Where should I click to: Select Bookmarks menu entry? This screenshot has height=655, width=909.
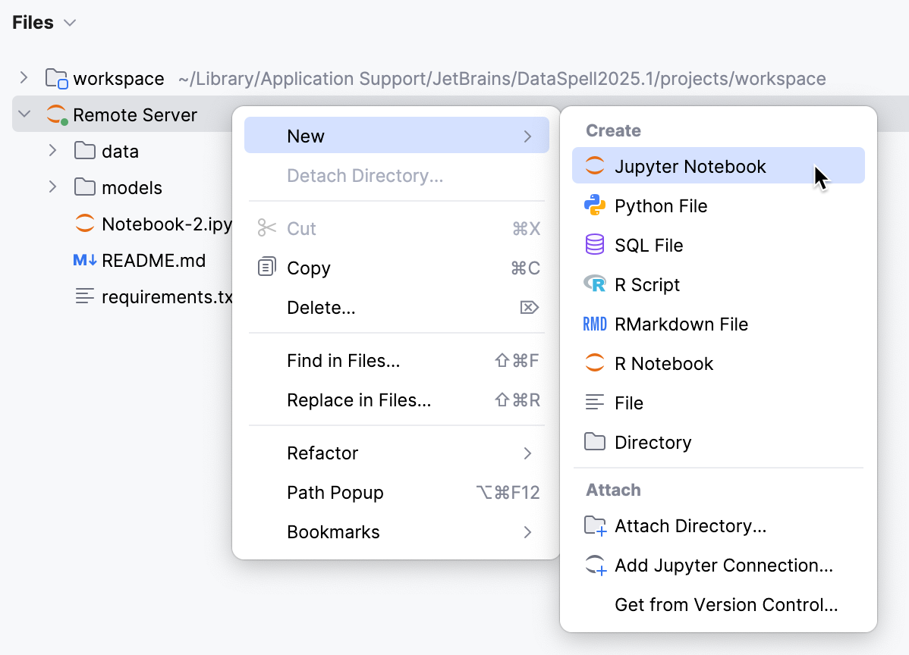point(397,531)
